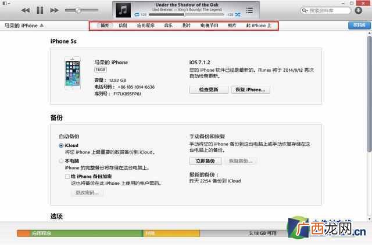Viewport: 372px width, 245px height.
Task: Skip to next track
Action: 54,10
